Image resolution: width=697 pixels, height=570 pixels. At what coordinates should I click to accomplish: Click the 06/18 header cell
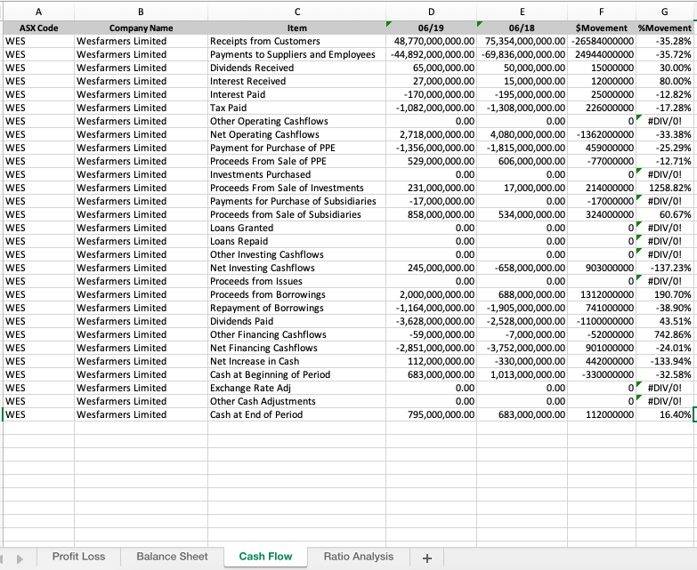point(522,28)
